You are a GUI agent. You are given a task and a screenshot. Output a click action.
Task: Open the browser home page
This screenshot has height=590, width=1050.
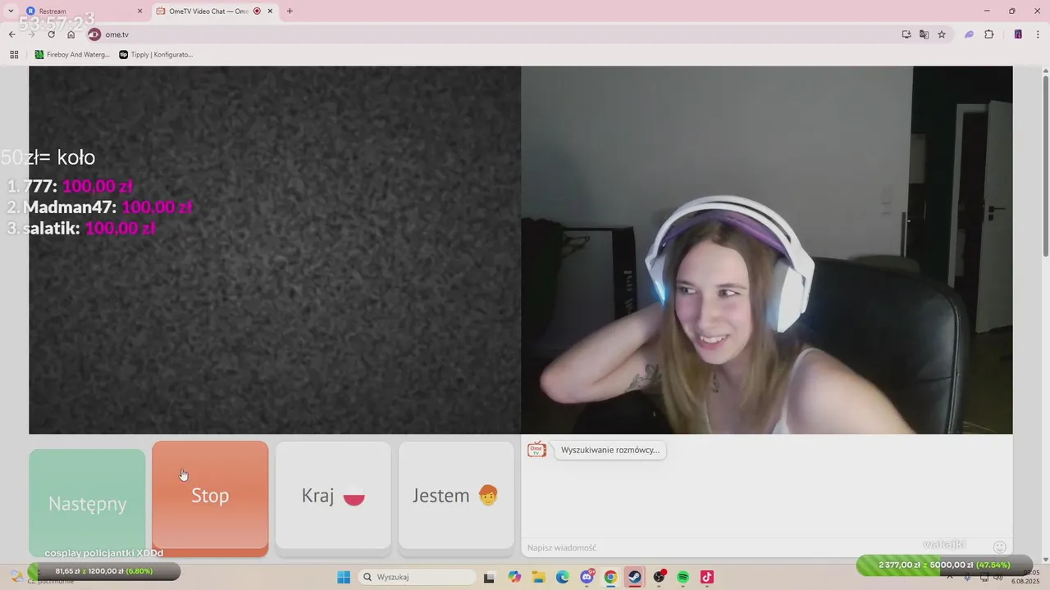[71, 34]
